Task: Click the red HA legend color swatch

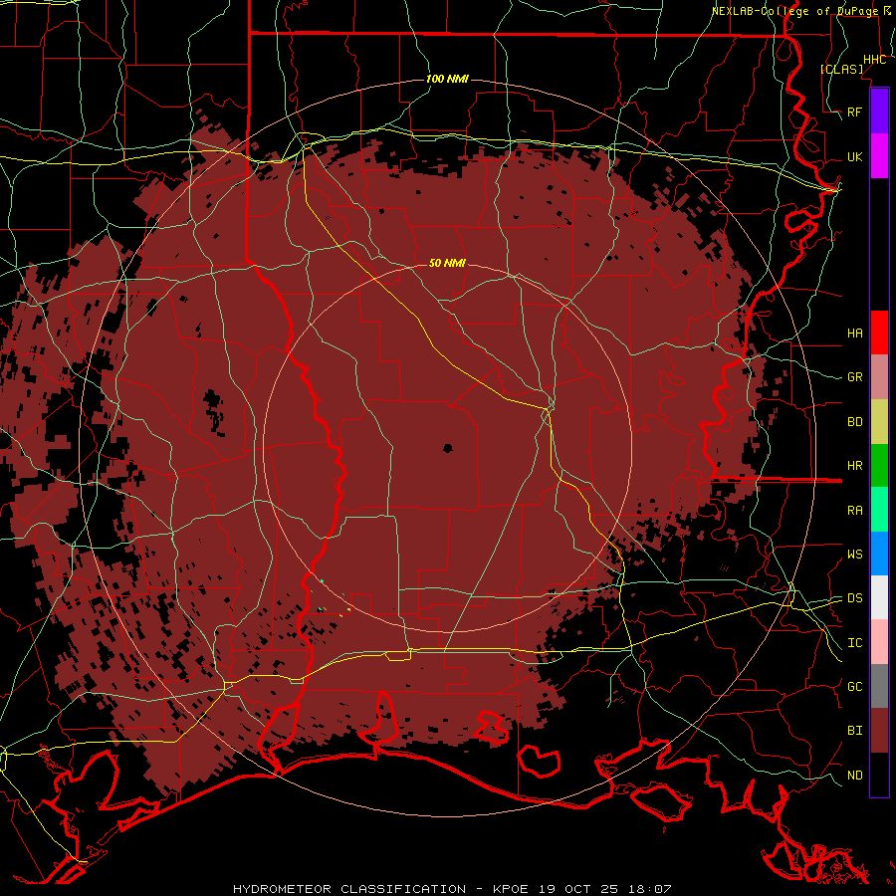Action: (879, 333)
